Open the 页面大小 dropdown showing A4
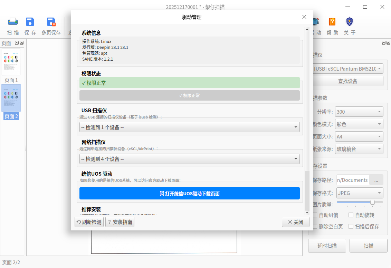The height and width of the screenshot is (268, 391). pyautogui.click(x=359, y=136)
